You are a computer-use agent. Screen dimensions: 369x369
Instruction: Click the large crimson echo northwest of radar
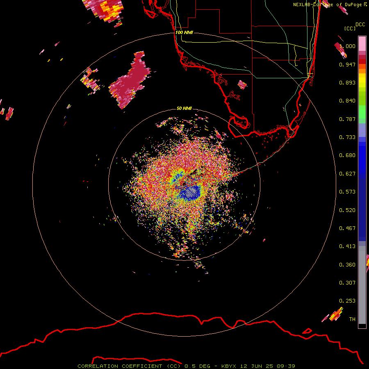click(x=129, y=81)
